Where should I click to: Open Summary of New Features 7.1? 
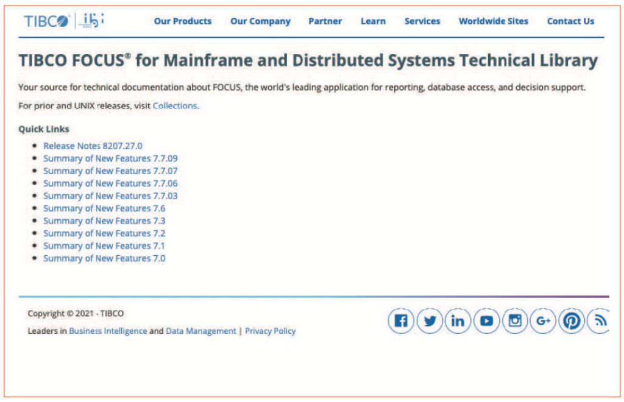(104, 245)
